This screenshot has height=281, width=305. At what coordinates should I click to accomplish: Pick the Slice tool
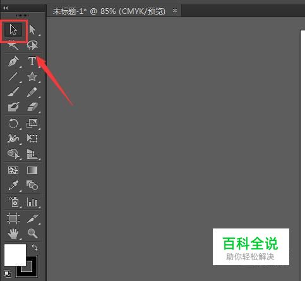32,218
